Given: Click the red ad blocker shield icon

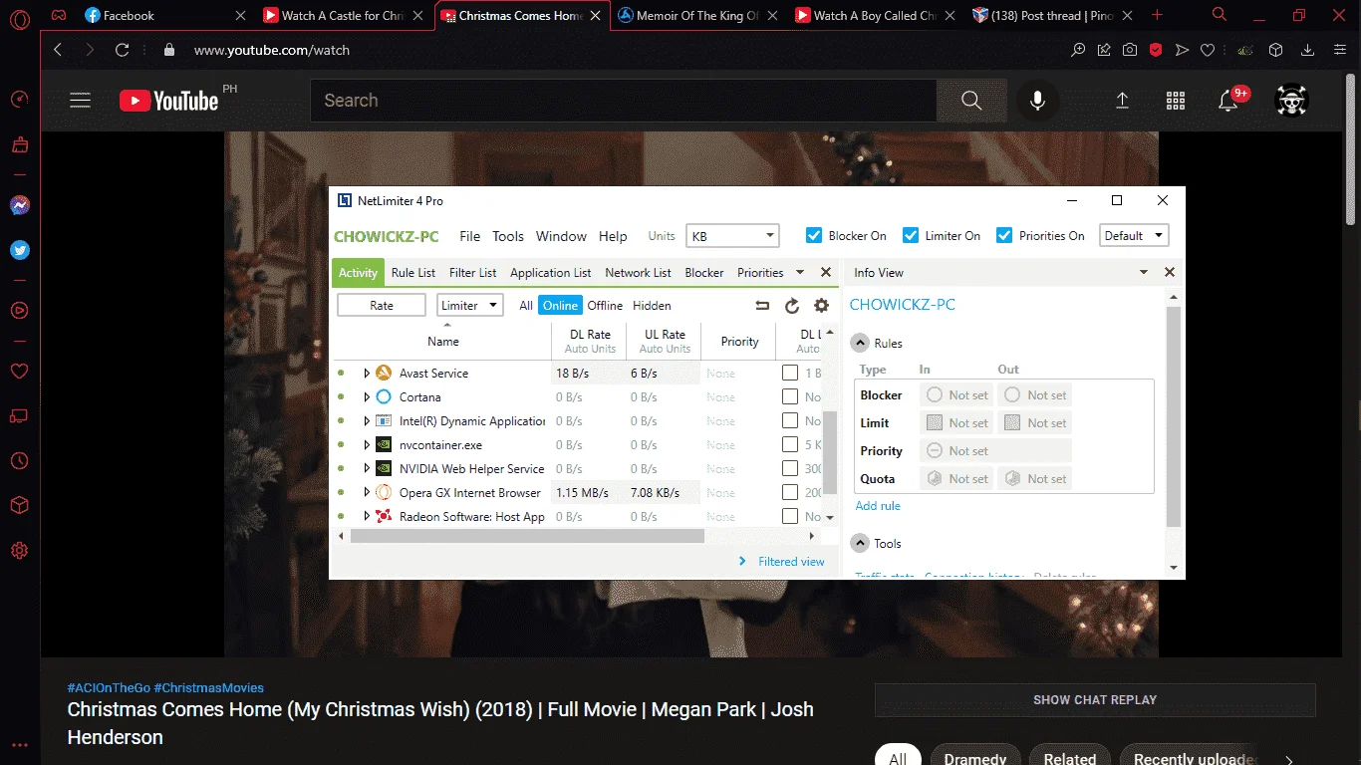Looking at the screenshot, I should pyautogui.click(x=1156, y=50).
